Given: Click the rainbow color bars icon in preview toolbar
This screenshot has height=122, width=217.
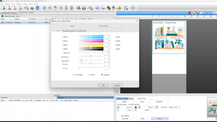Looking at the screenshot, I should pyautogui.click(x=189, y=13).
